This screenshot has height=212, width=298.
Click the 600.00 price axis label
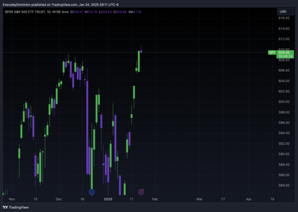(284, 102)
